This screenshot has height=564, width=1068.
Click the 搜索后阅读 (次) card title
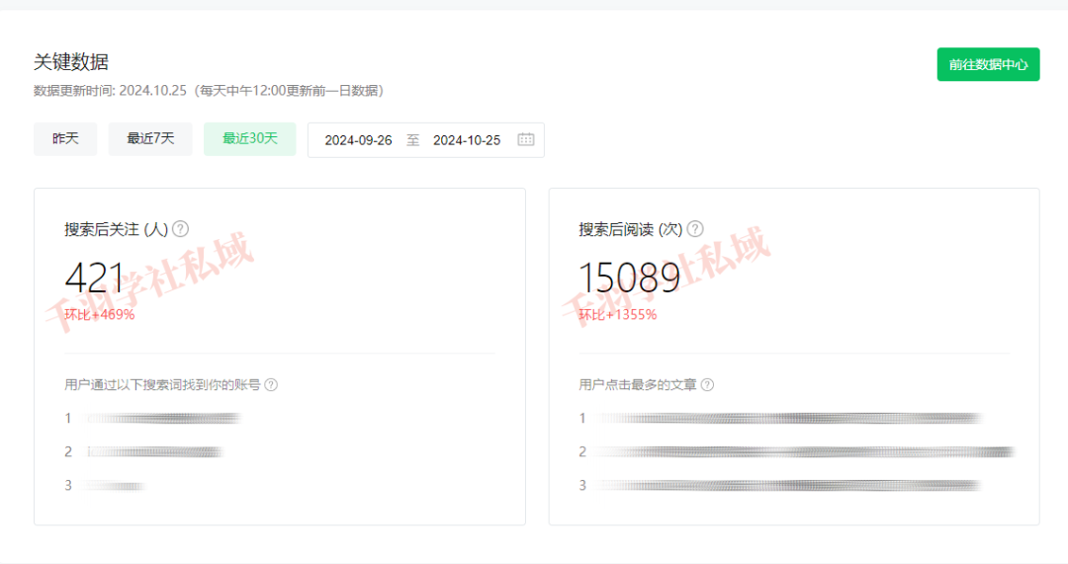[x=631, y=229]
